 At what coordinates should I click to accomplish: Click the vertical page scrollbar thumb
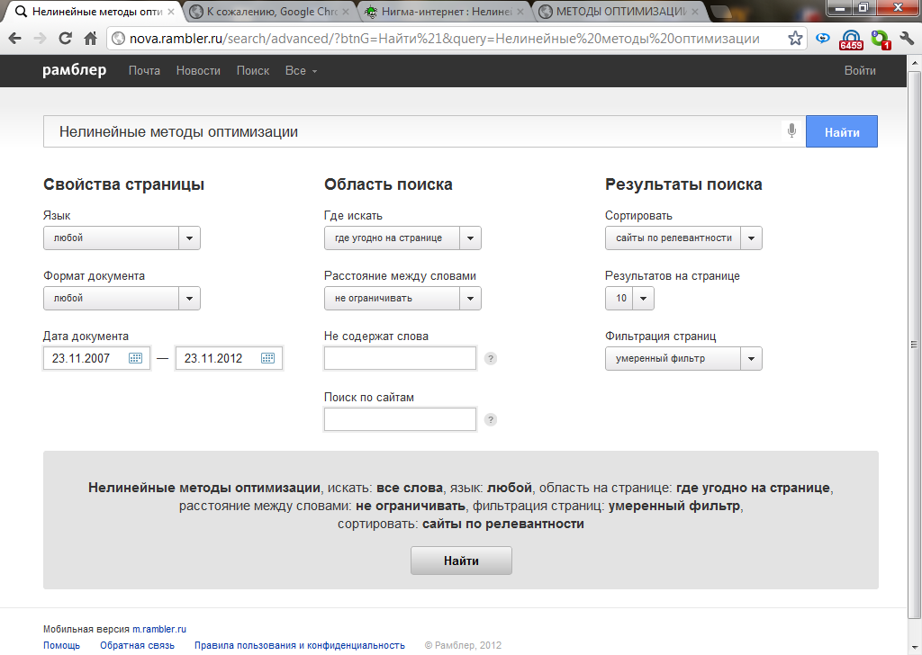point(915,345)
